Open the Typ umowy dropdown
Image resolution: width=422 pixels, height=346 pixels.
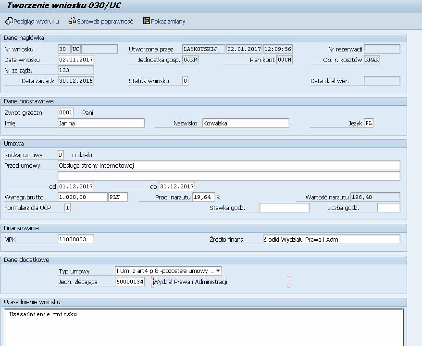point(218,271)
